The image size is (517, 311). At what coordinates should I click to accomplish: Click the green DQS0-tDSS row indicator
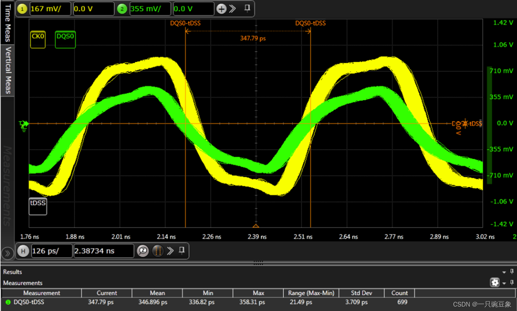pos(8,302)
